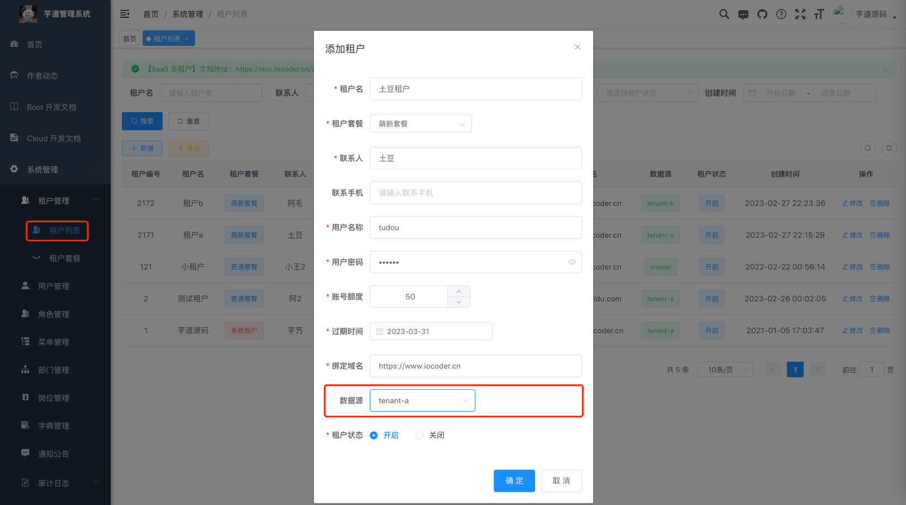Viewport: 906px width, 505px height.
Task: Increase 账号额度 with the up stepper arrow
Action: click(x=458, y=291)
